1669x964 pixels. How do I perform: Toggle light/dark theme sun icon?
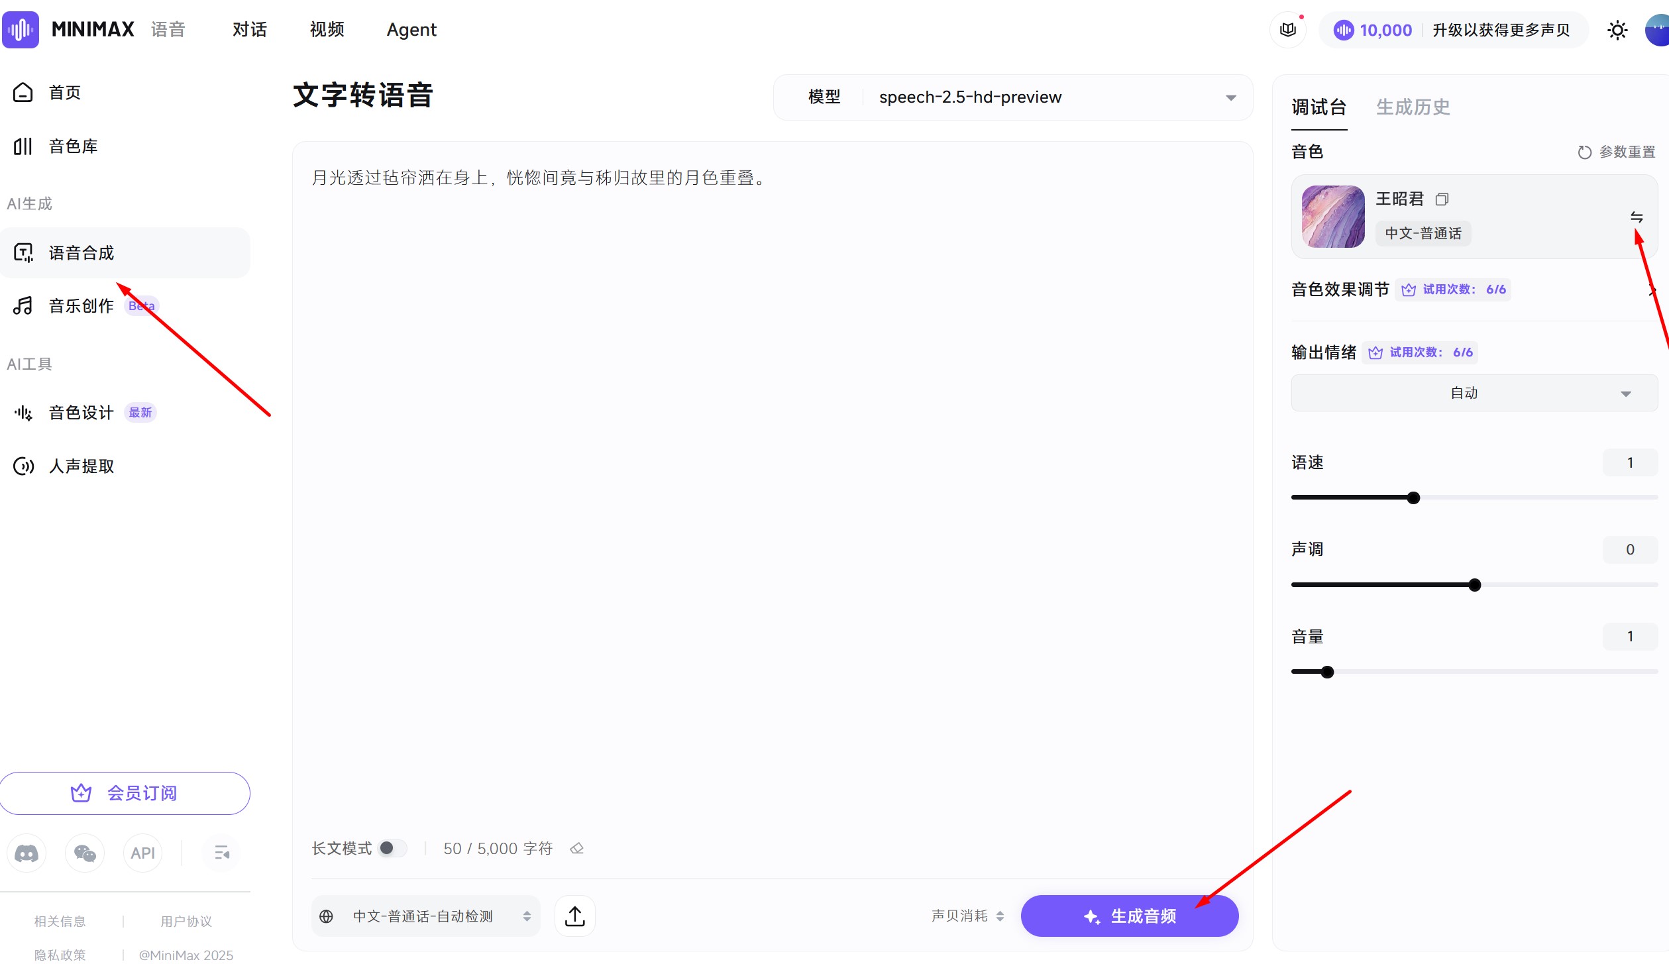point(1617,30)
